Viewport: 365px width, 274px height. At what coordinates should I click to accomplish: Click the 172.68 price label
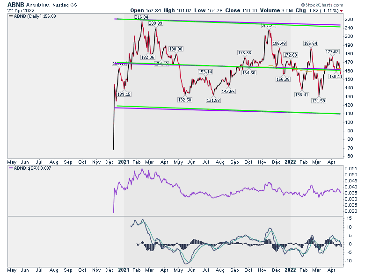pos(291,55)
